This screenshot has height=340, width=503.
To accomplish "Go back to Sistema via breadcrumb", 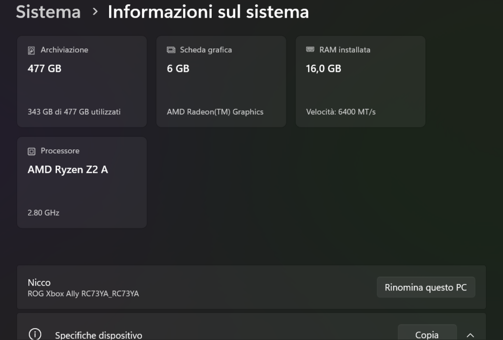I will pyautogui.click(x=48, y=12).
